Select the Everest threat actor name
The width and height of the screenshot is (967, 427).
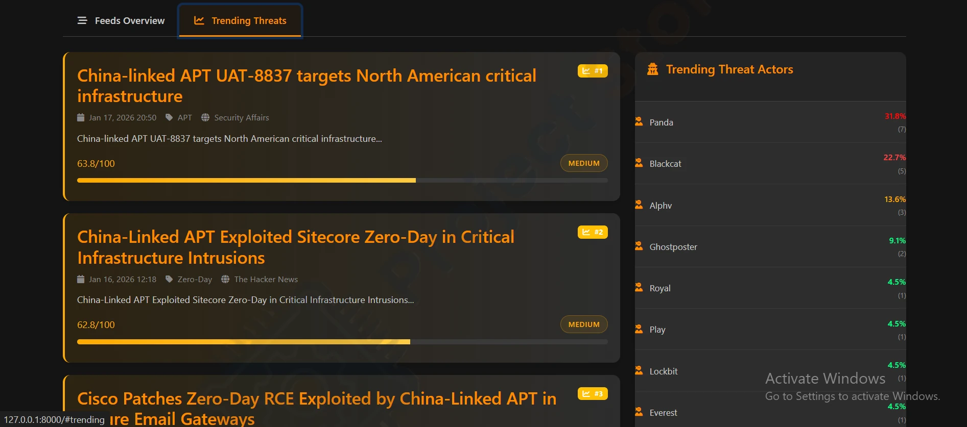point(663,413)
